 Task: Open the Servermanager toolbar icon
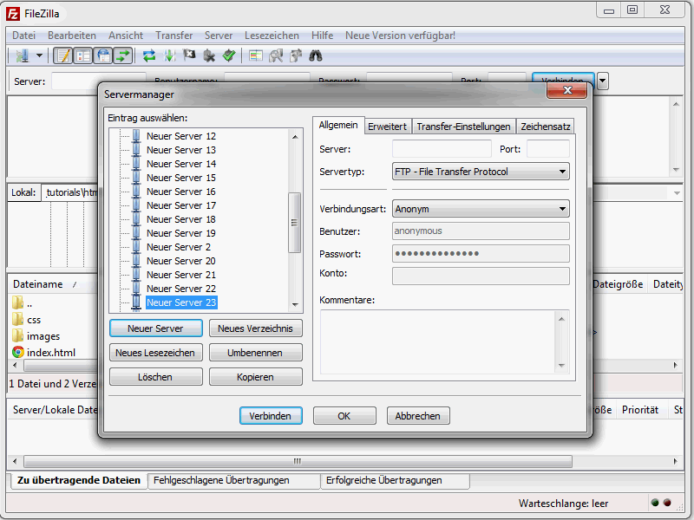(x=23, y=55)
